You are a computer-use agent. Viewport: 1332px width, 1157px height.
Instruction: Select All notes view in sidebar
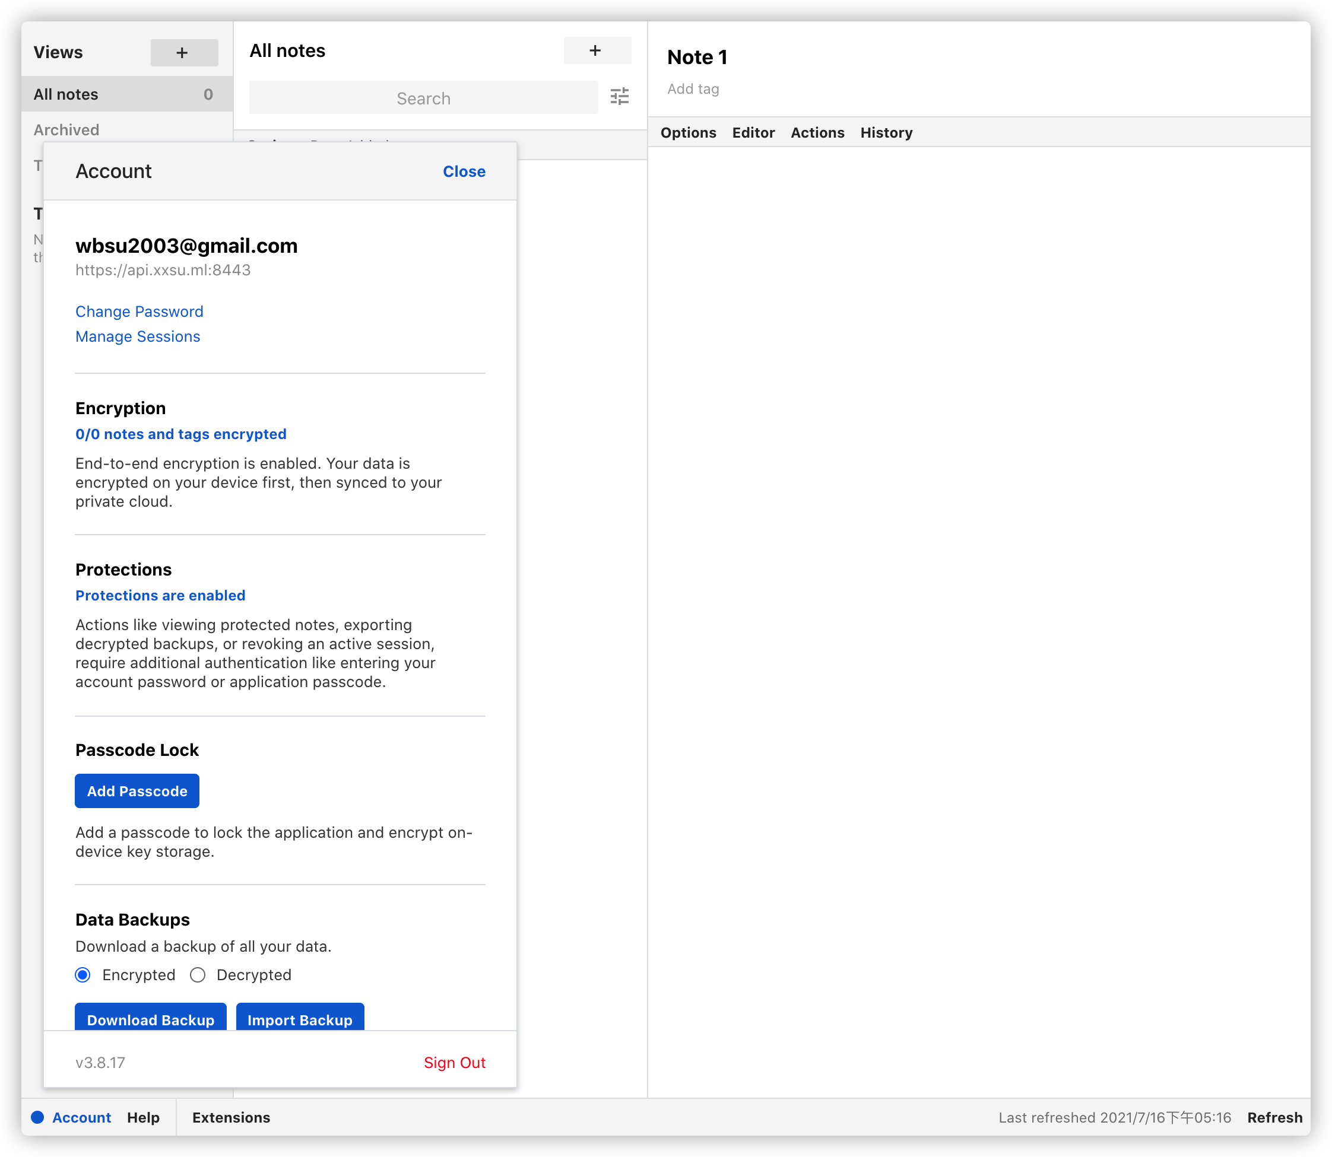click(66, 94)
